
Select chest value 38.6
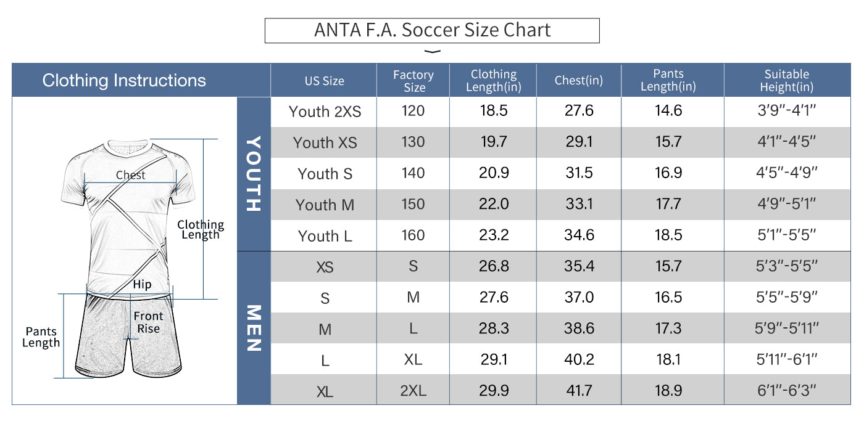pos(579,329)
